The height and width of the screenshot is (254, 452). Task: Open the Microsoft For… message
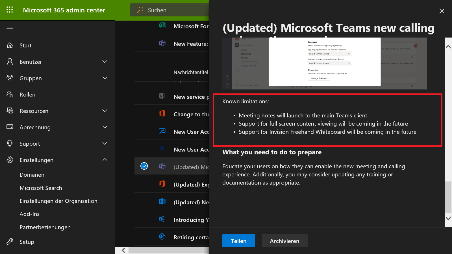pyautogui.click(x=192, y=26)
